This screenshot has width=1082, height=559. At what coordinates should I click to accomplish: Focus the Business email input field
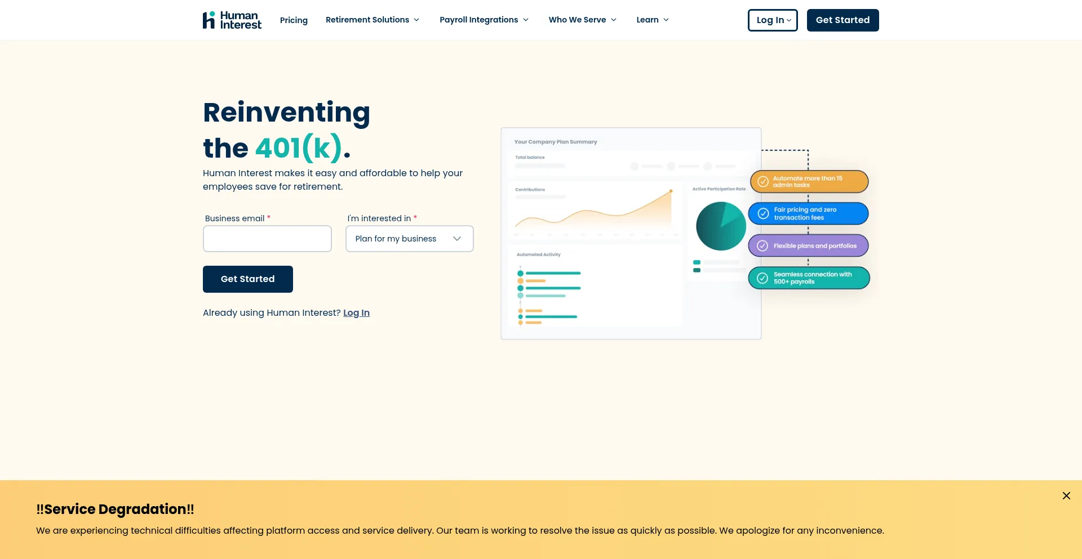pos(267,239)
